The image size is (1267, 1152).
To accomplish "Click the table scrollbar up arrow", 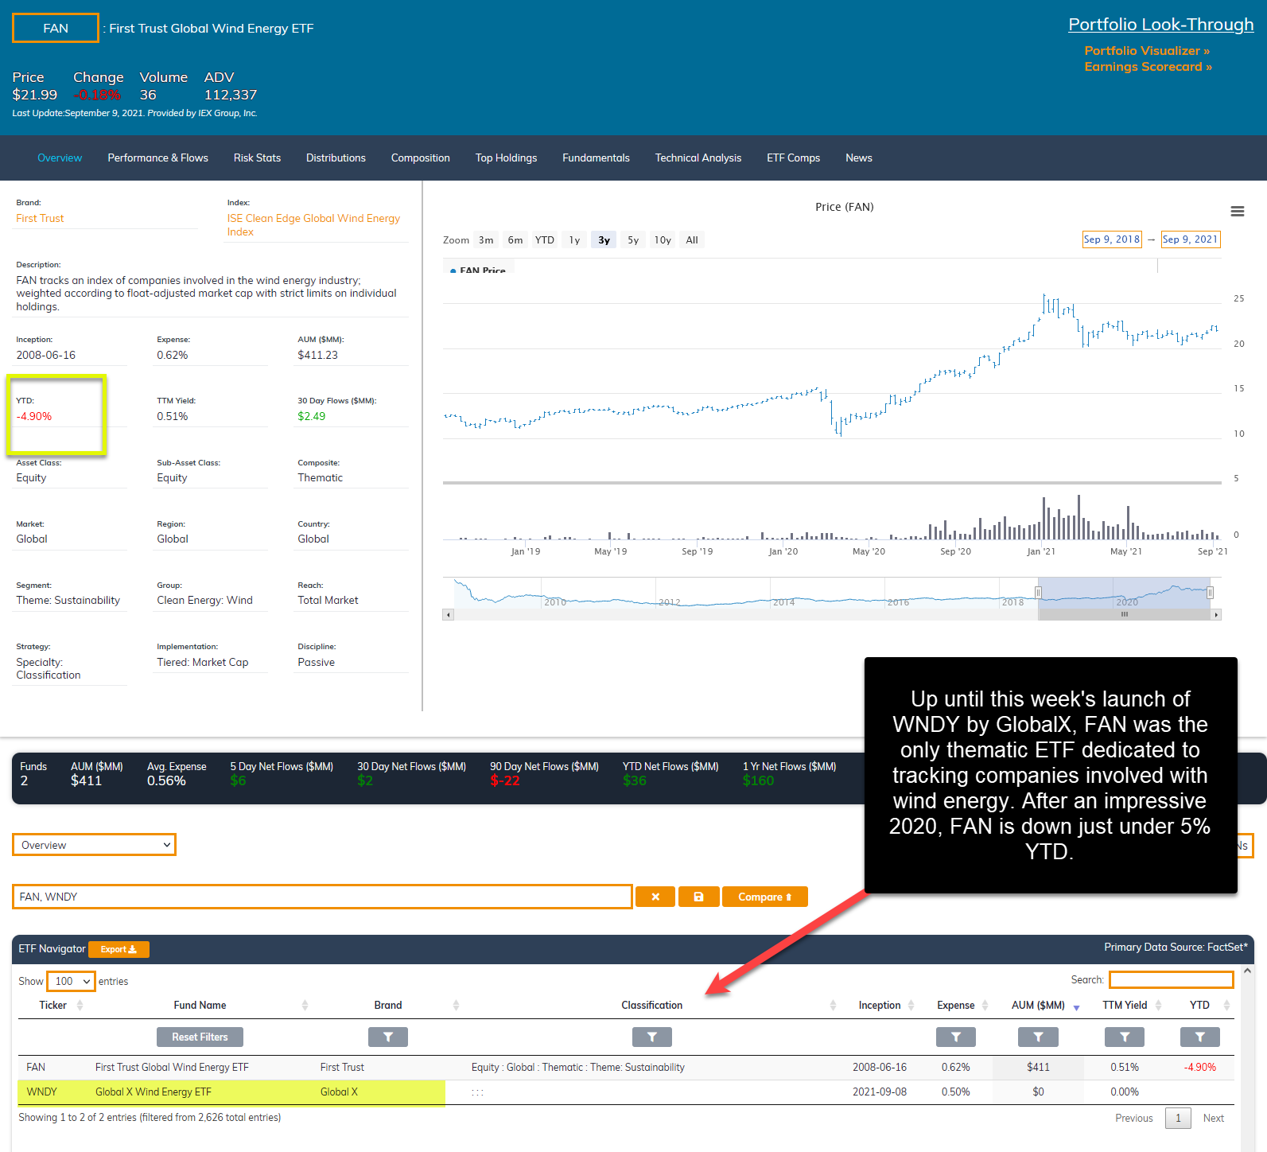I will coord(1247,971).
